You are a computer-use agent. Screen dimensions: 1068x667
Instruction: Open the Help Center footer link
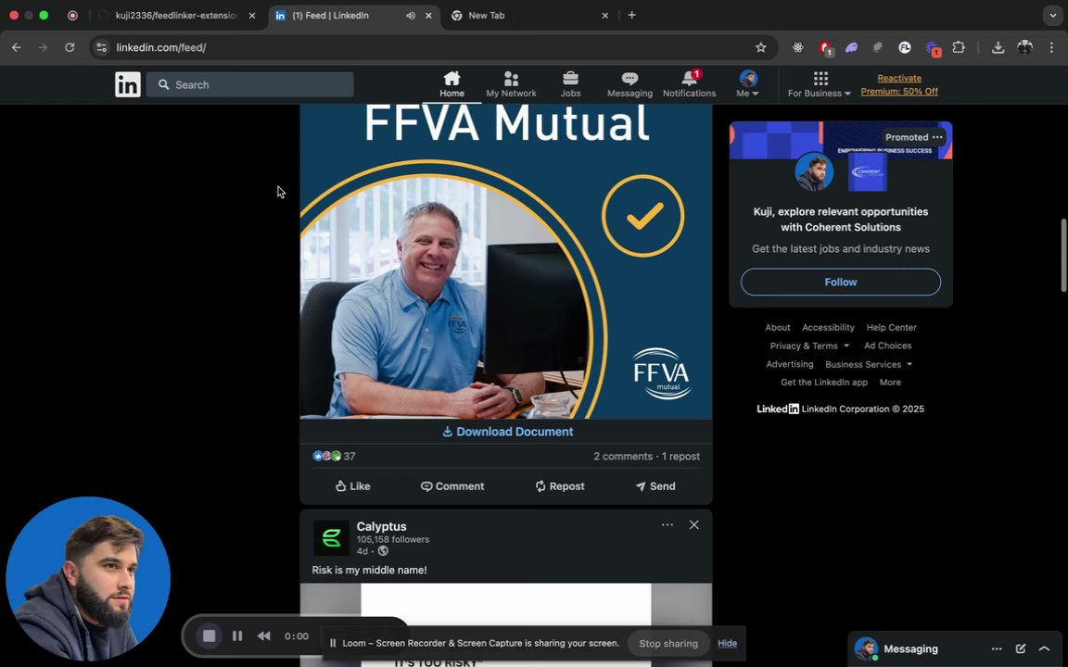pos(891,327)
